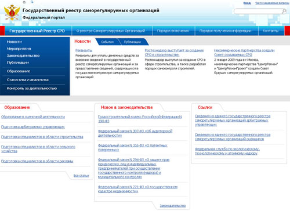
Task: Select Статистика и аналитика in sidebar
Action: pos(28,79)
